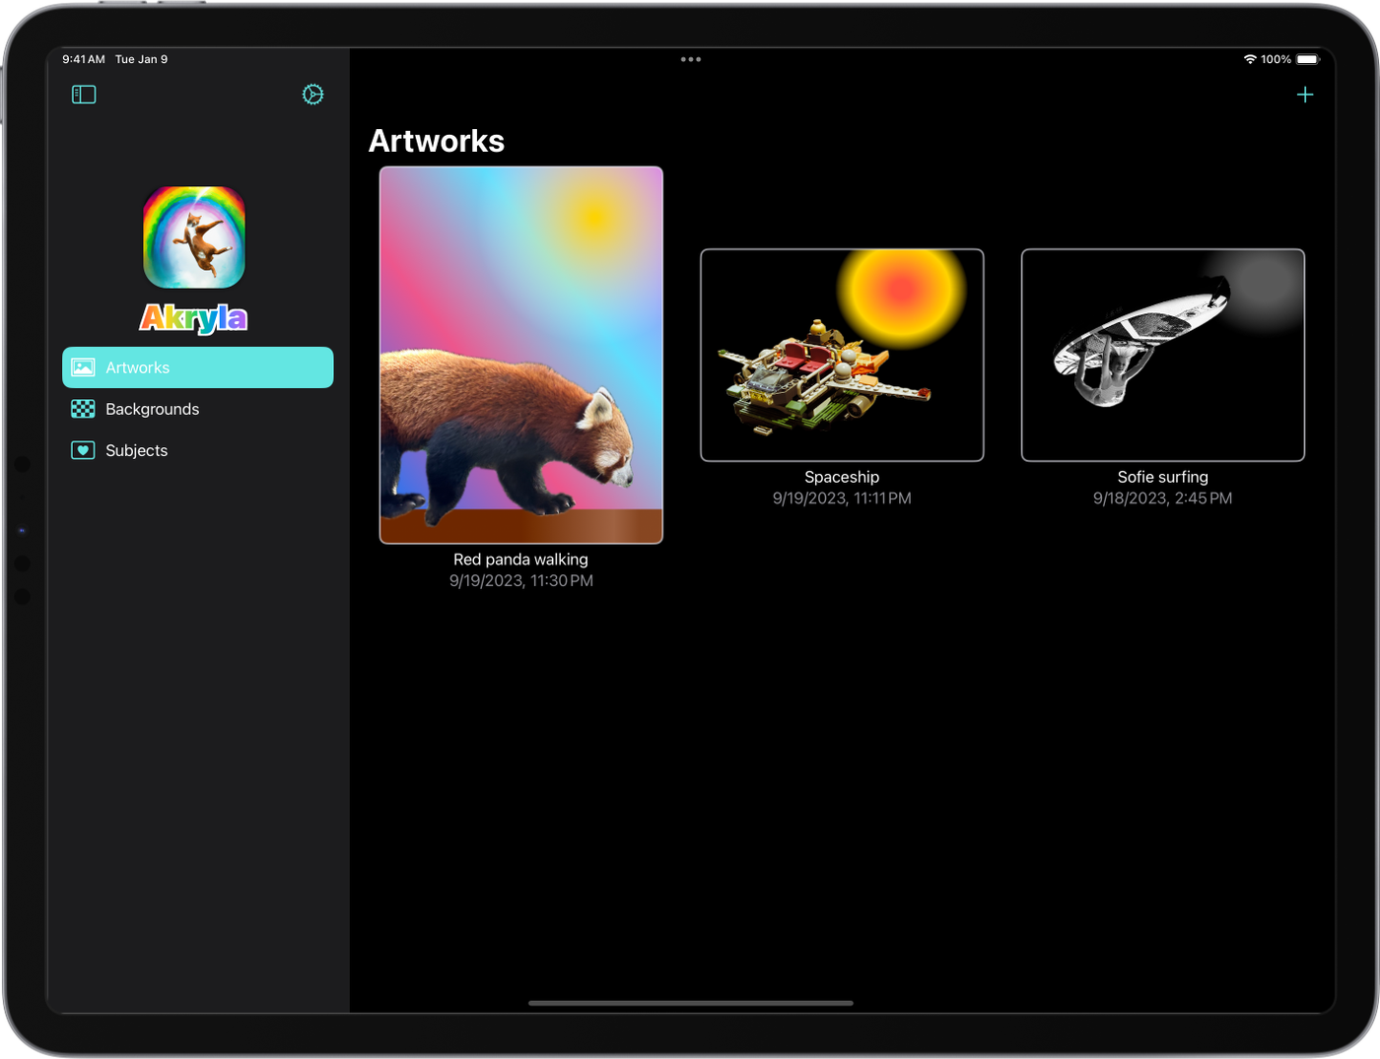Tap the battery indicator icon
Viewport: 1380px width, 1059px height.
point(1307,59)
